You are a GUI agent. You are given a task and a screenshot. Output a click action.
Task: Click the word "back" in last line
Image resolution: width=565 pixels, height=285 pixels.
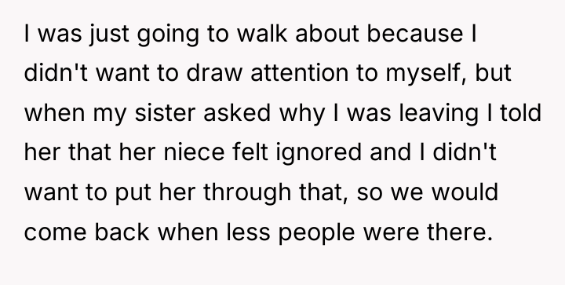coord(122,232)
